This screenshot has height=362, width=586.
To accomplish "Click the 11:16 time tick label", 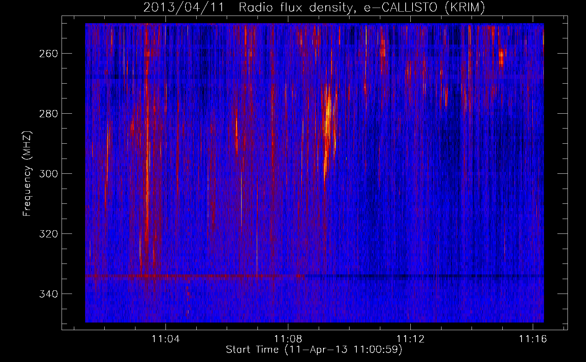I will [x=533, y=339].
